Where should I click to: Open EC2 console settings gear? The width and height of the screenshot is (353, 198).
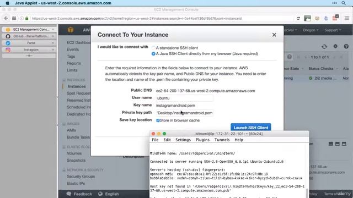(x=335, y=46)
